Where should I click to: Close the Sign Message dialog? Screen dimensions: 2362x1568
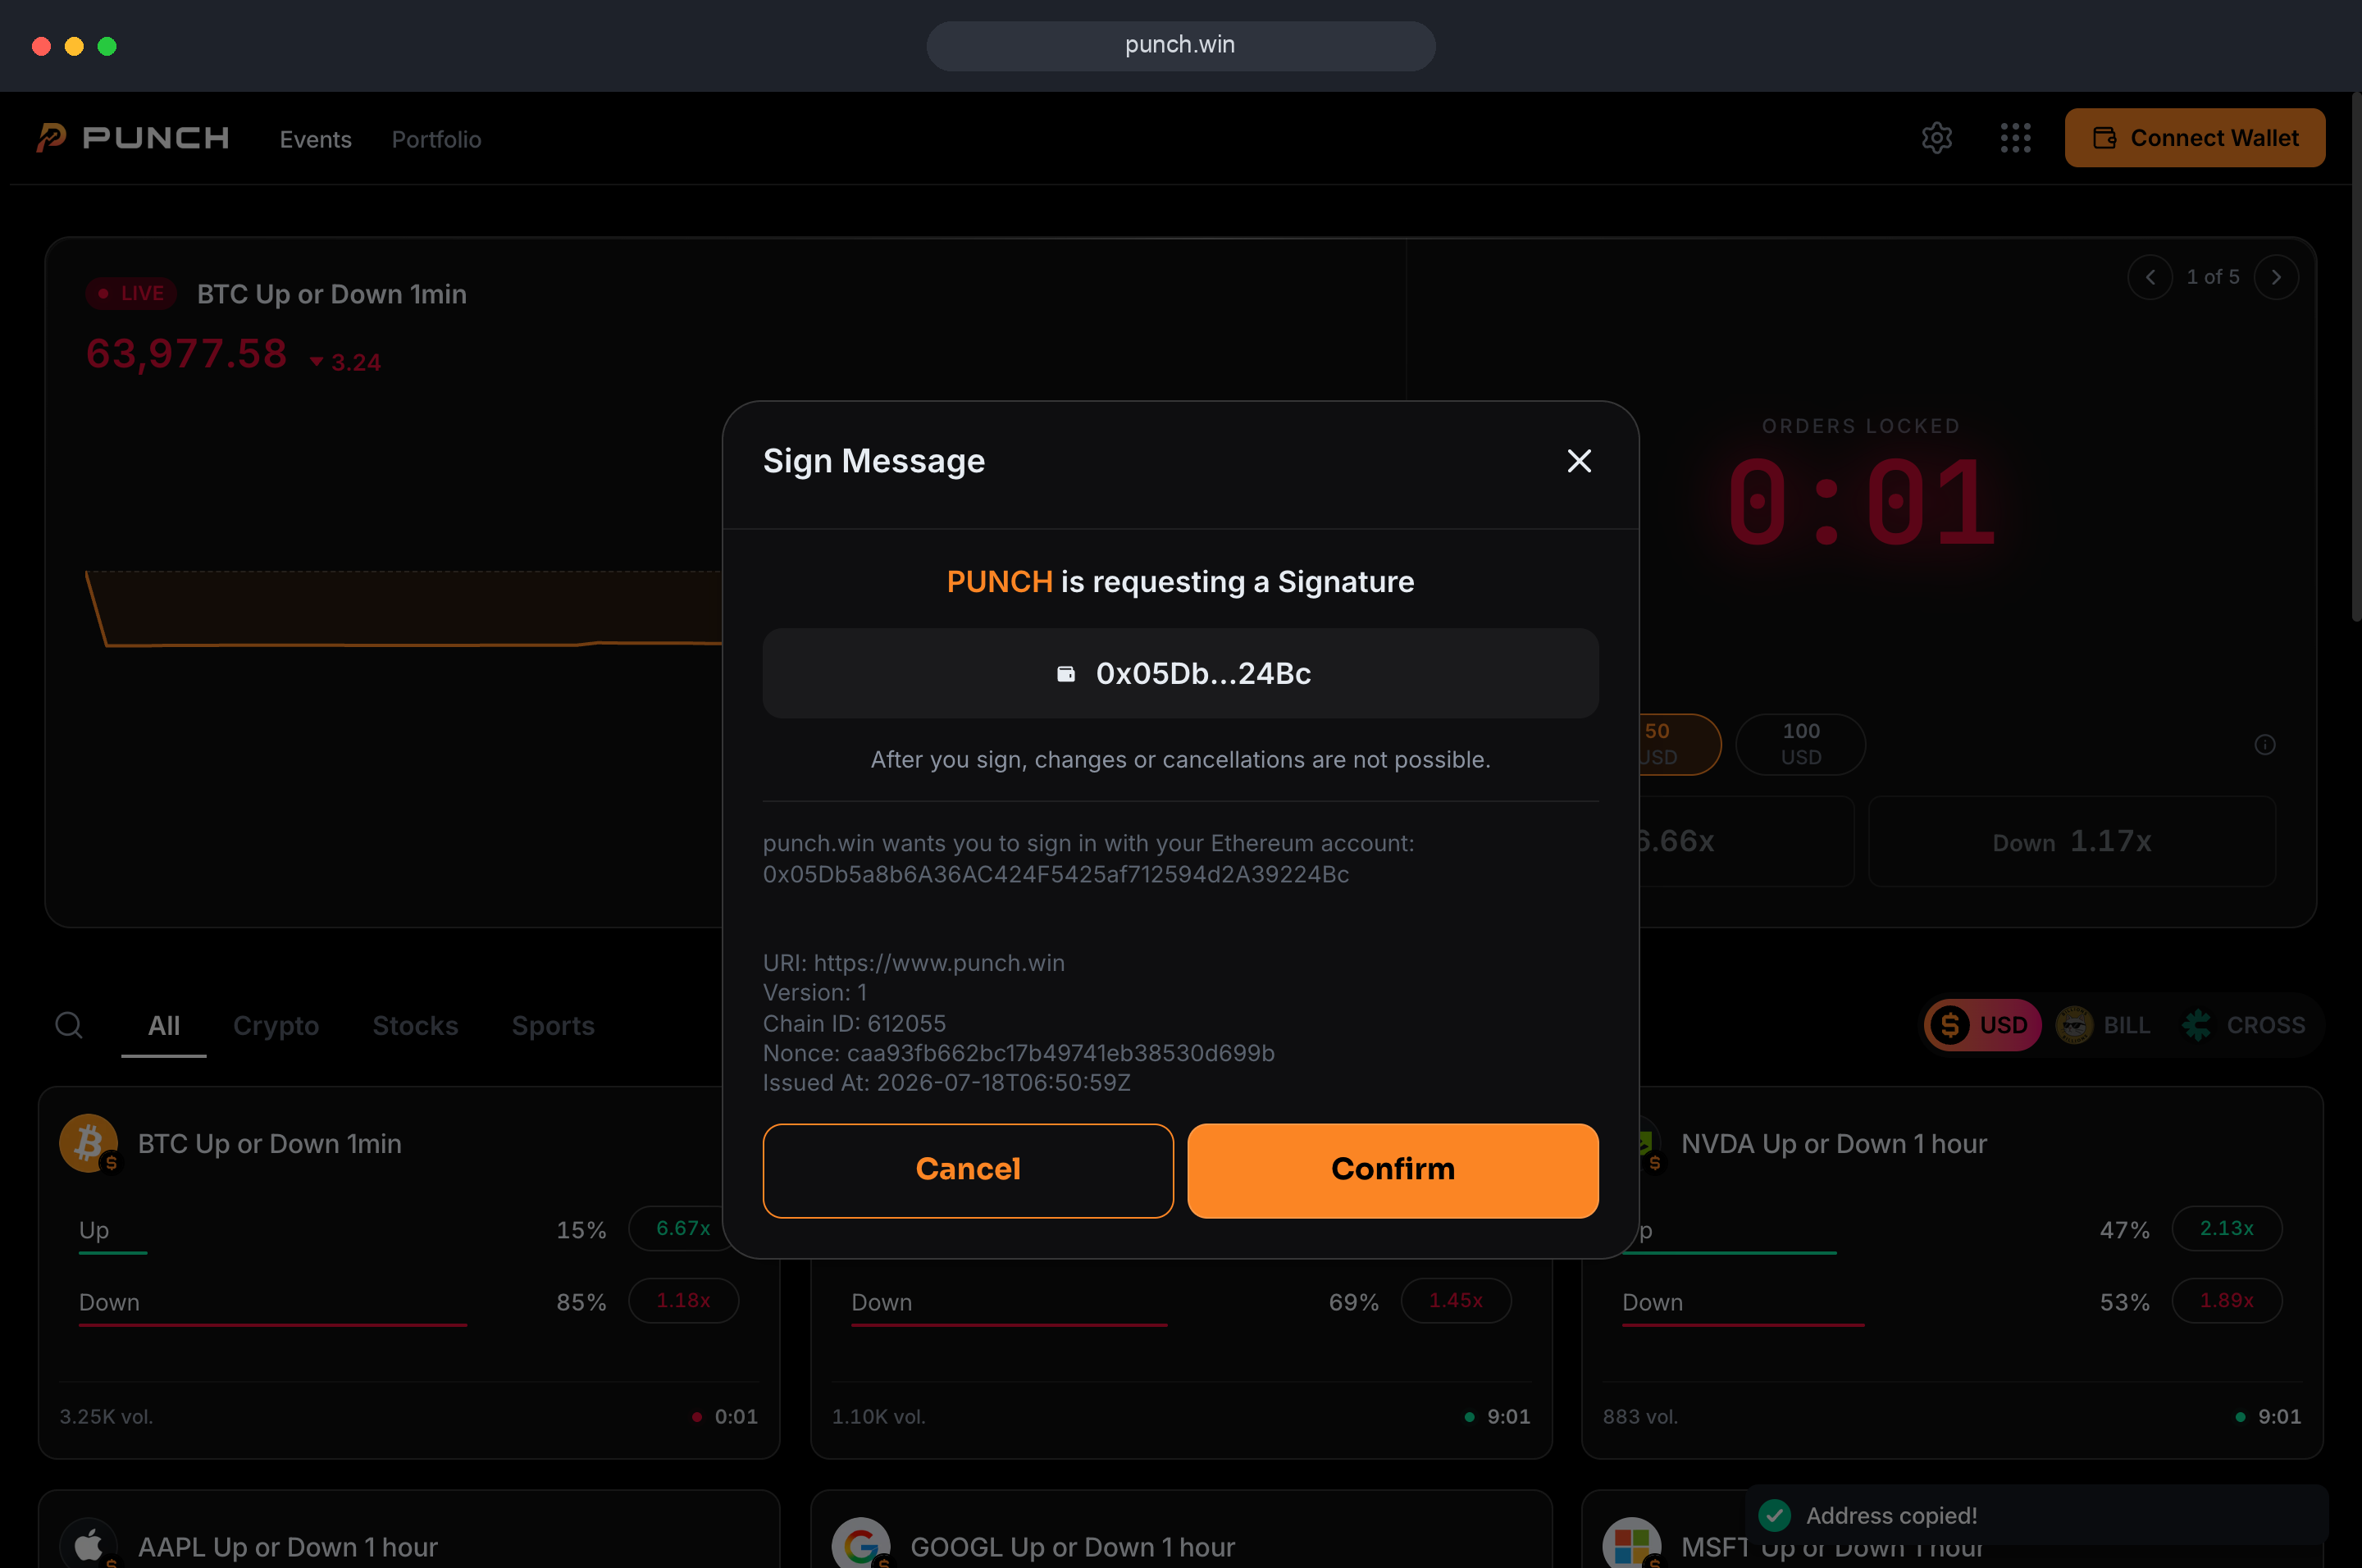pyautogui.click(x=1579, y=461)
